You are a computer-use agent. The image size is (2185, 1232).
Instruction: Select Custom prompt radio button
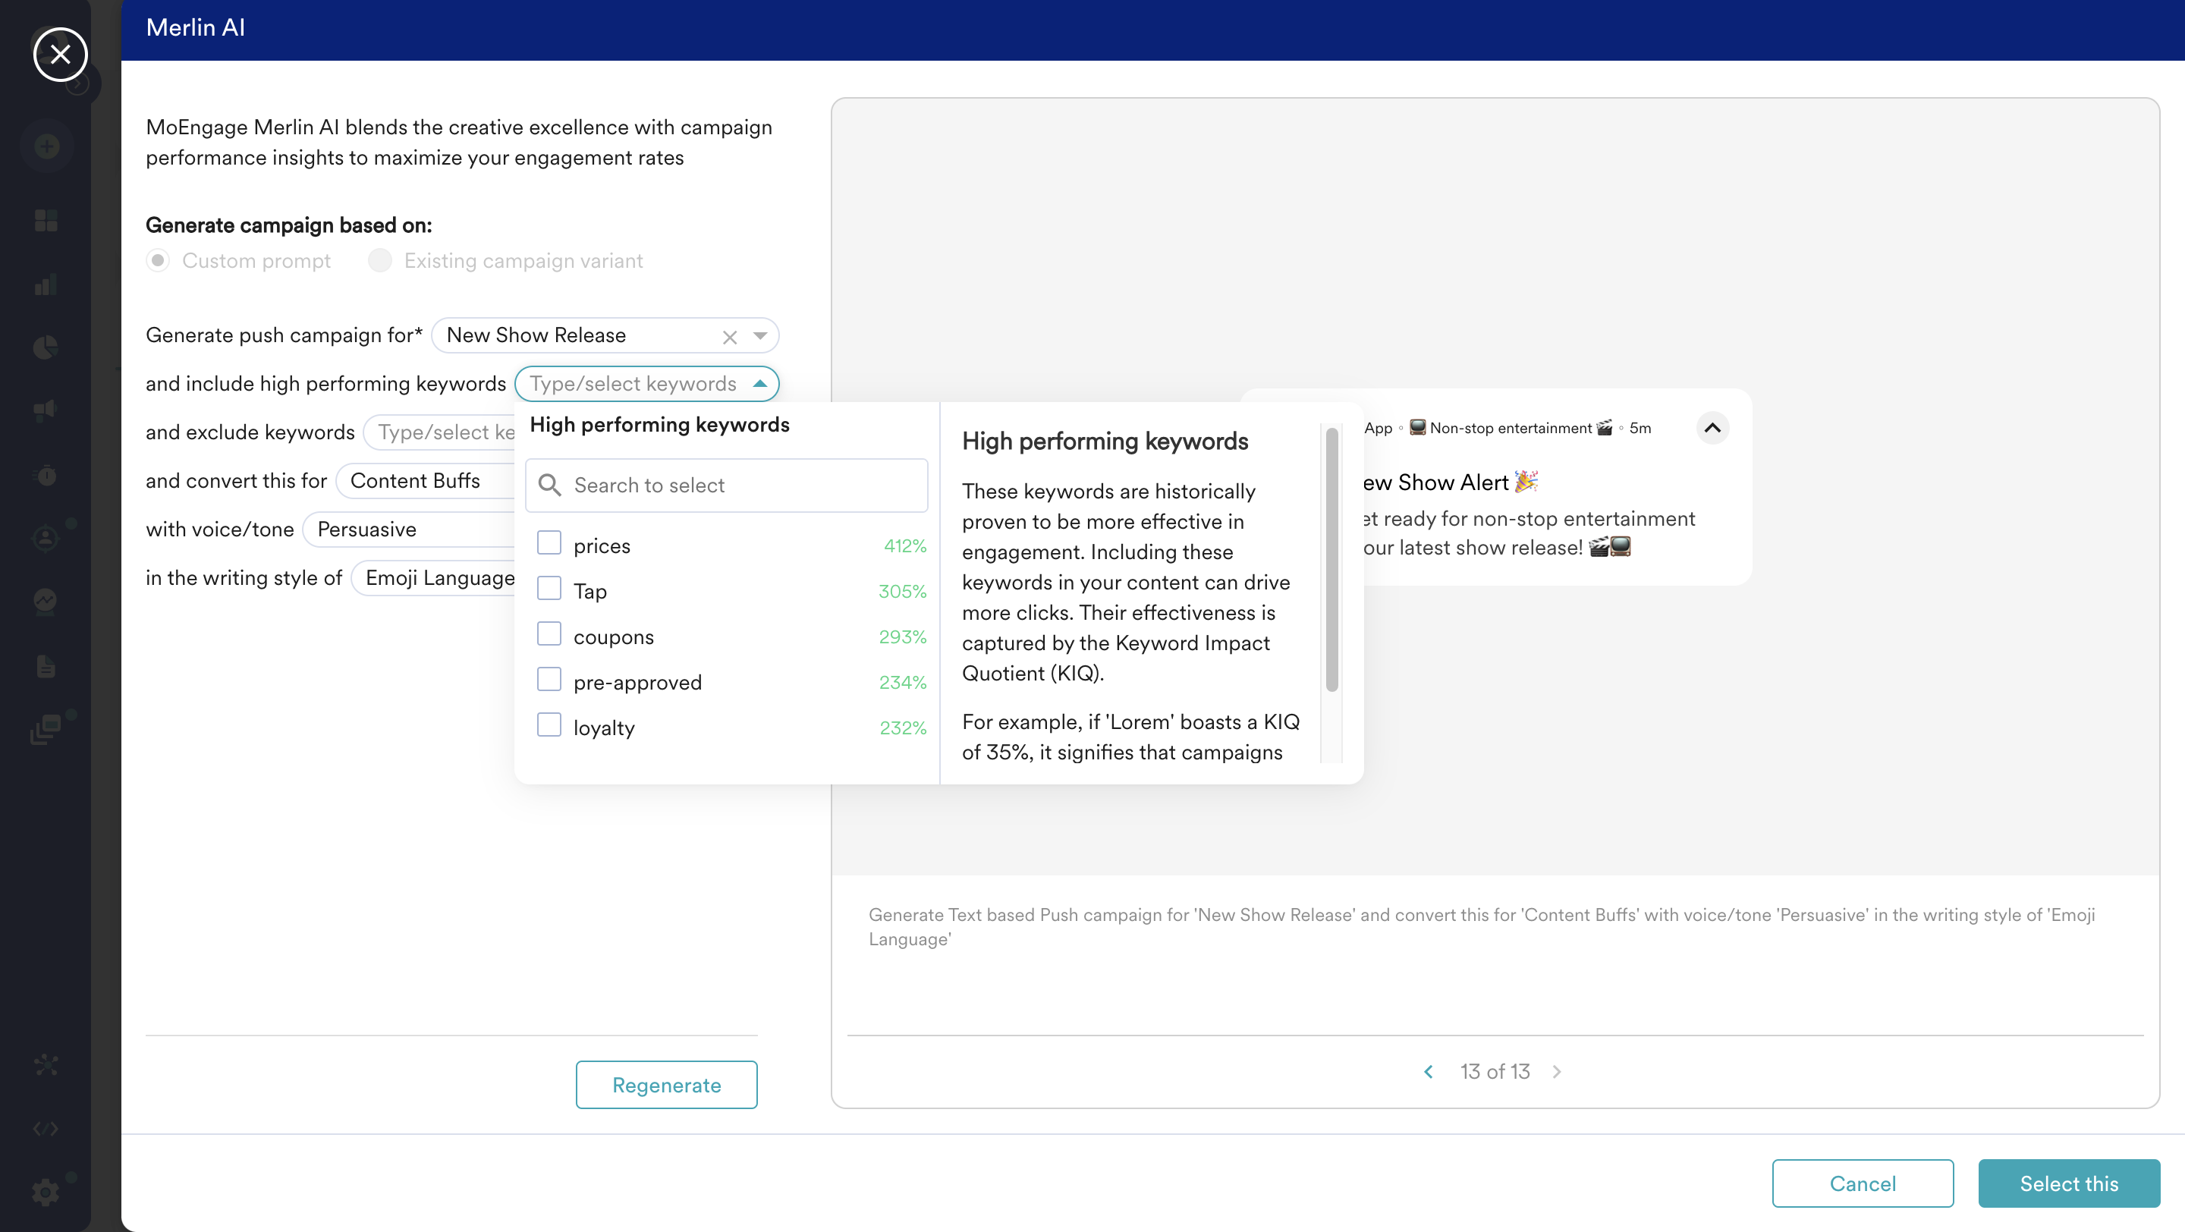point(158,260)
